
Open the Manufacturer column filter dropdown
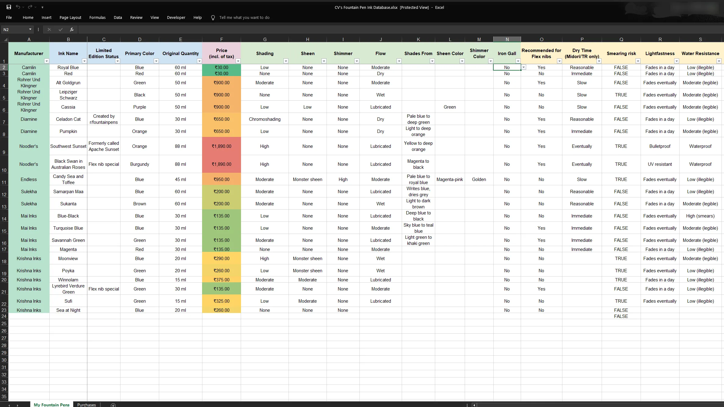[47, 61]
